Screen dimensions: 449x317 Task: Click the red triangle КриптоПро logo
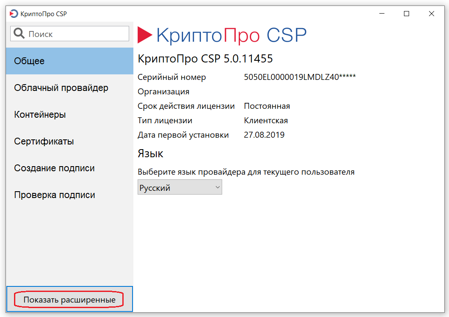coord(145,35)
